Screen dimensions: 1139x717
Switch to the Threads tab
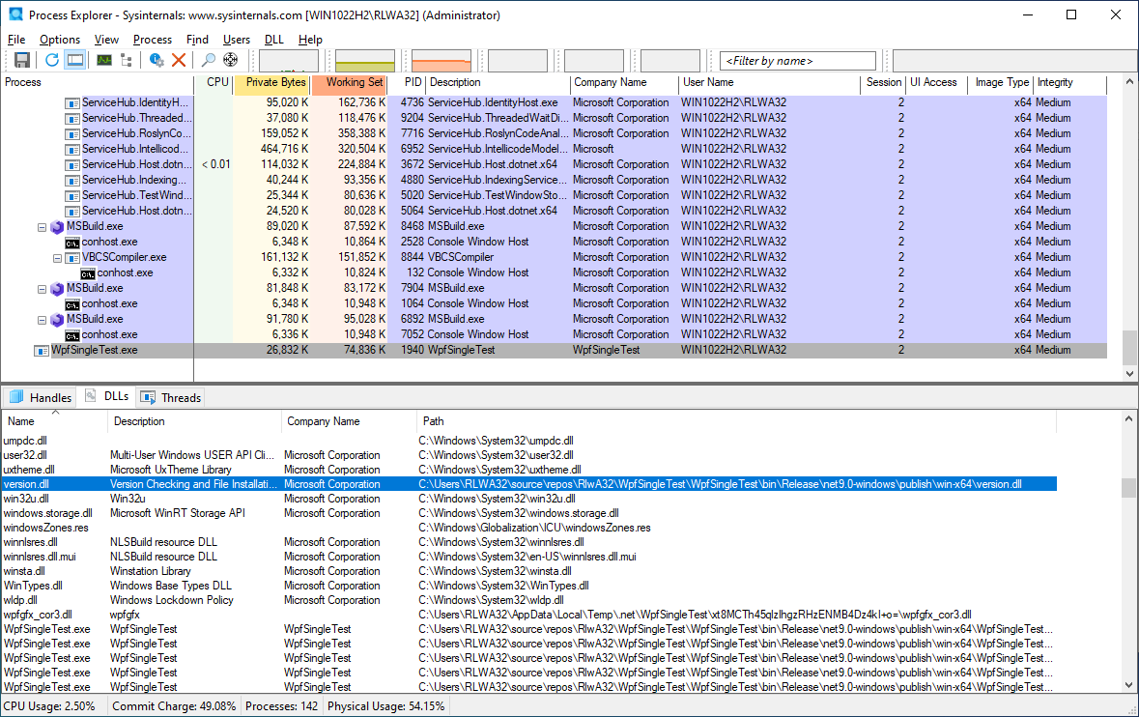pos(171,397)
